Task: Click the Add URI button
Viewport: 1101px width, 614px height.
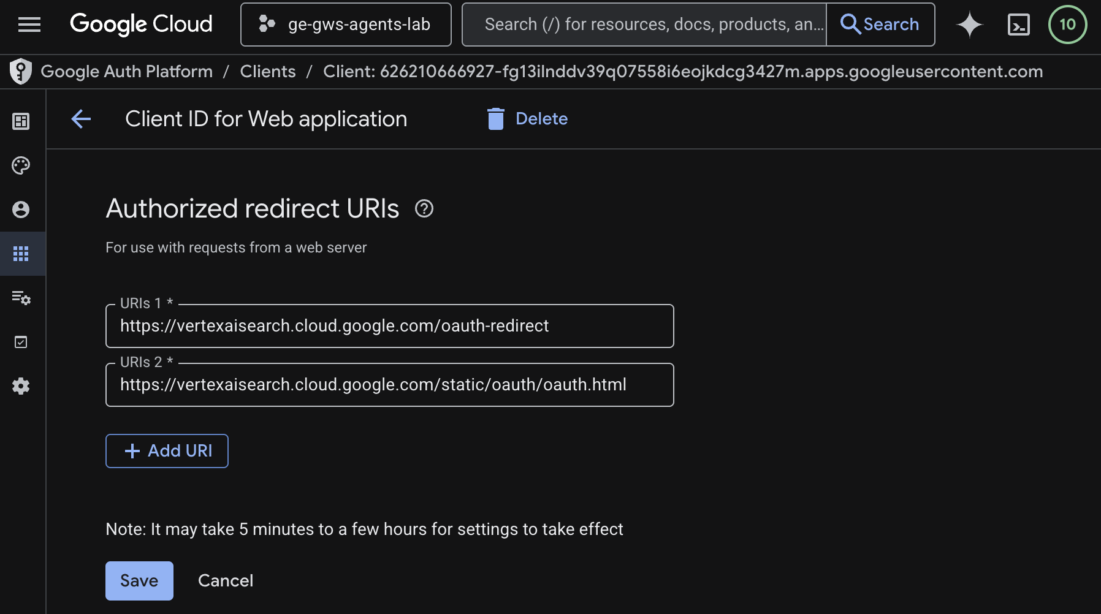Action: (x=167, y=451)
